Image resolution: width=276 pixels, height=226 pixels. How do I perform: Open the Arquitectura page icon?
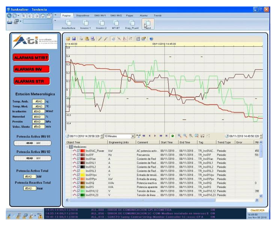pos(69,23)
